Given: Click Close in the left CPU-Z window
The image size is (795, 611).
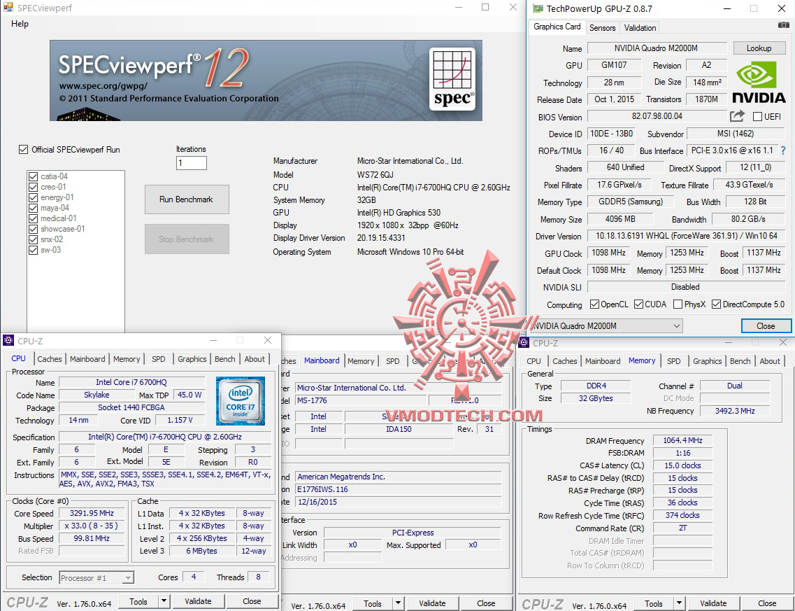Looking at the screenshot, I should coord(252,601).
